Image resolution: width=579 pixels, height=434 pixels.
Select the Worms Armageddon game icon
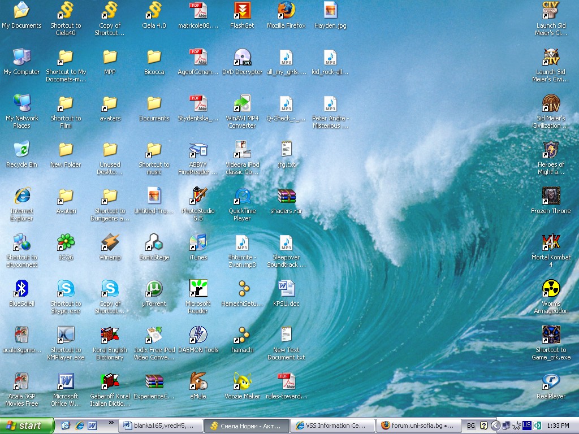pos(551,289)
